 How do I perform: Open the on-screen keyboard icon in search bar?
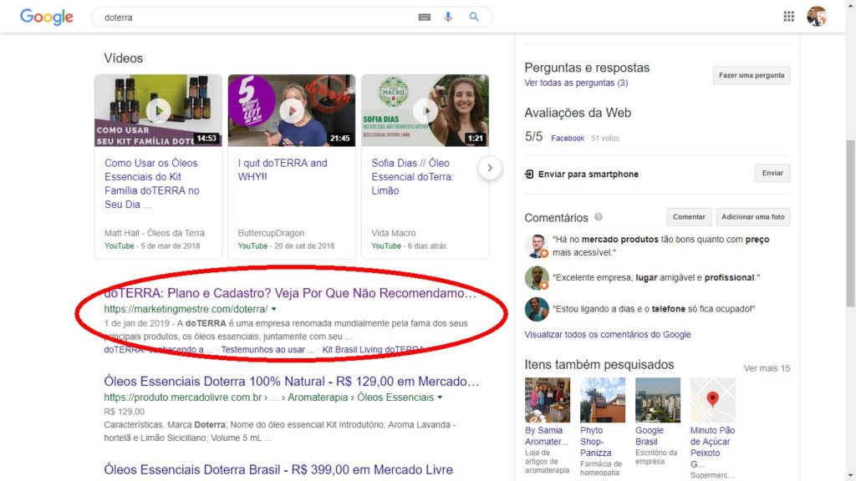[x=424, y=18]
